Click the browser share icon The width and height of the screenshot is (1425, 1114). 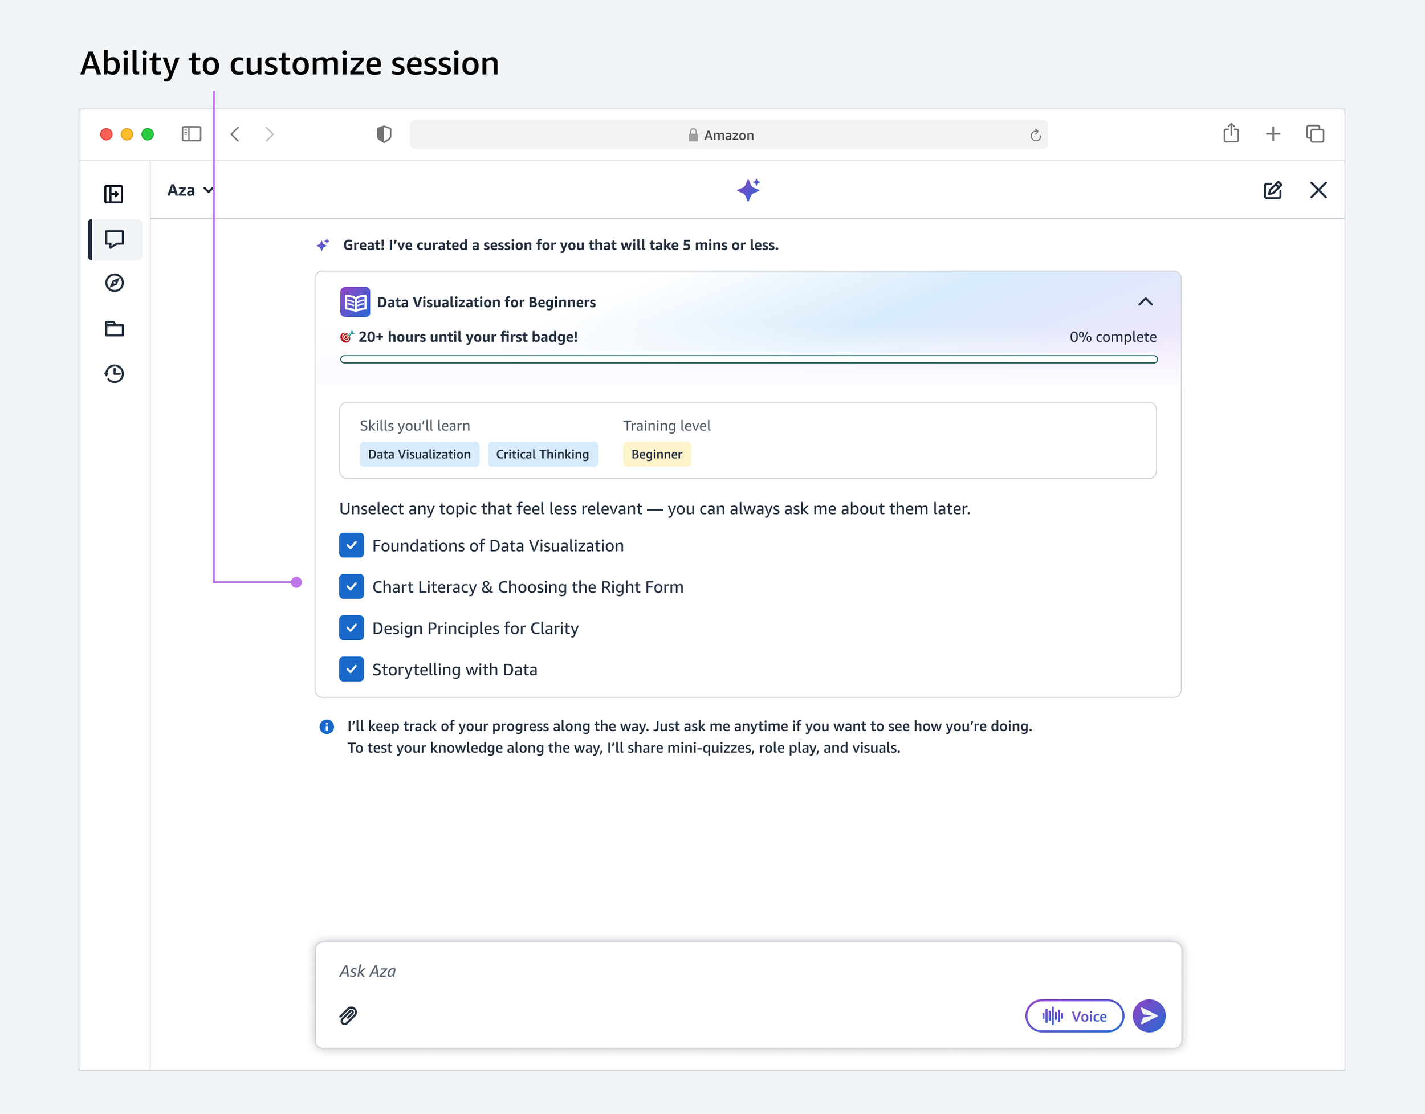(x=1231, y=134)
